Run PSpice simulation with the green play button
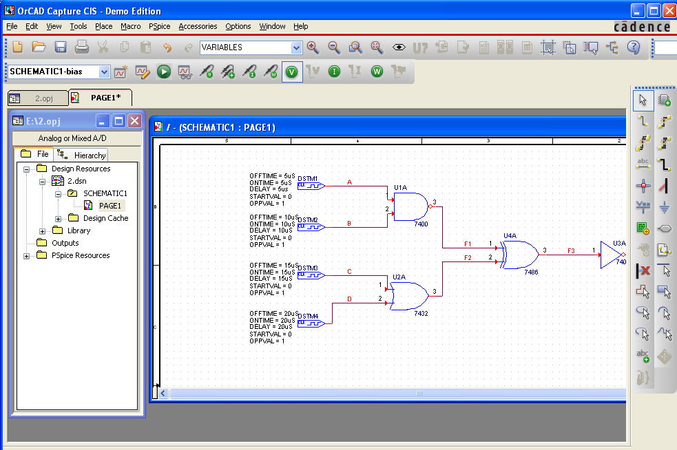 click(x=164, y=72)
